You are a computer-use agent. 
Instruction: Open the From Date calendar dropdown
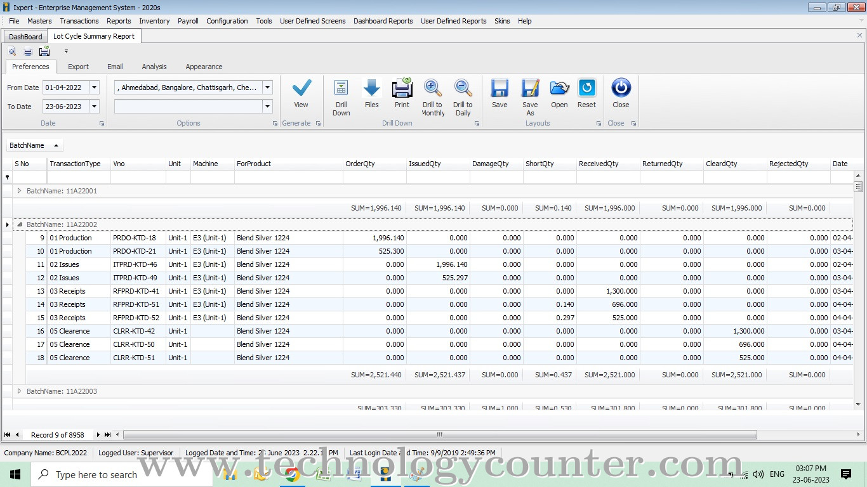(x=95, y=88)
